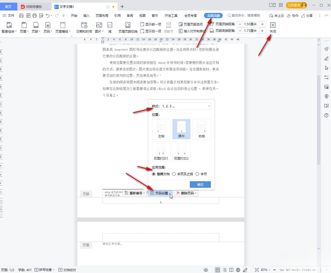
Task: Select the 居中 page number position
Action: pos(181,129)
